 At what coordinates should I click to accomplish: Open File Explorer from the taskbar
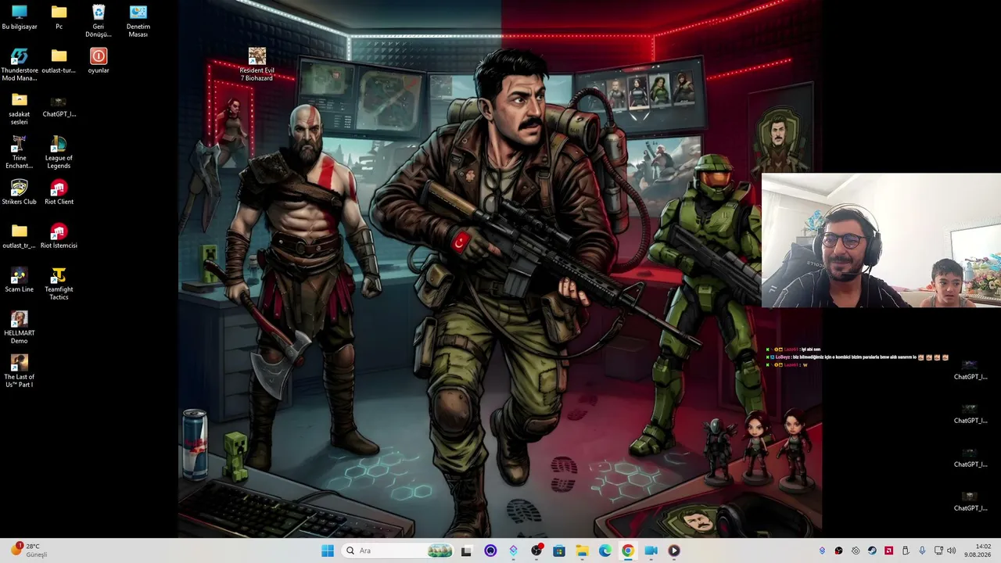click(582, 550)
